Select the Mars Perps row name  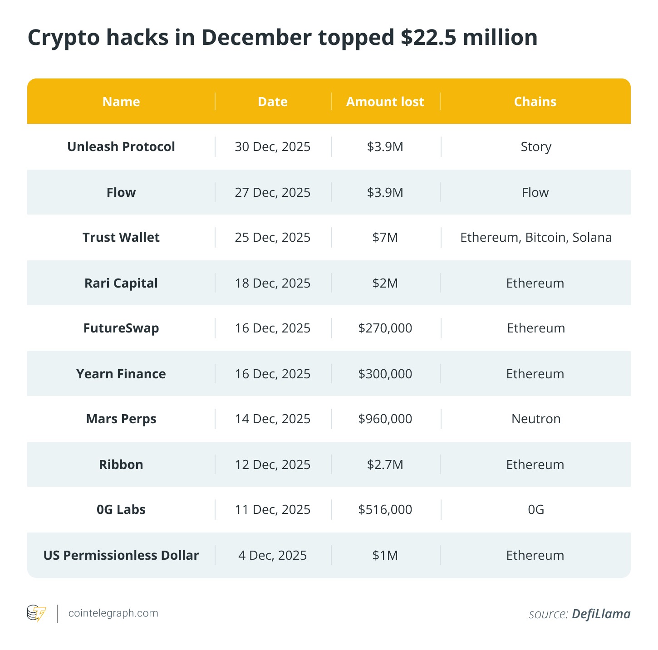[x=121, y=419]
